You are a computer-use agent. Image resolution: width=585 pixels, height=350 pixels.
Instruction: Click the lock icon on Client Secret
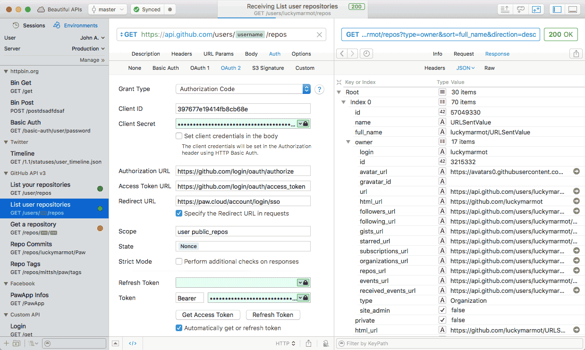(305, 124)
